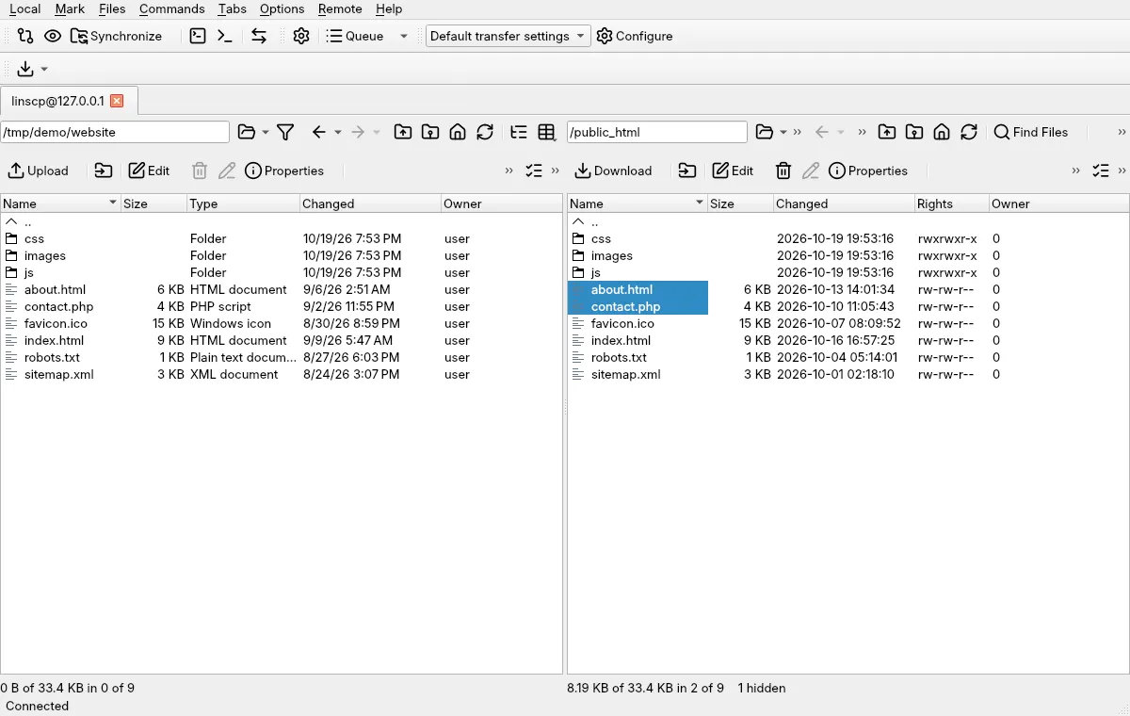Select the images folder in remote panel
Image resolution: width=1130 pixels, height=716 pixels.
tap(612, 255)
